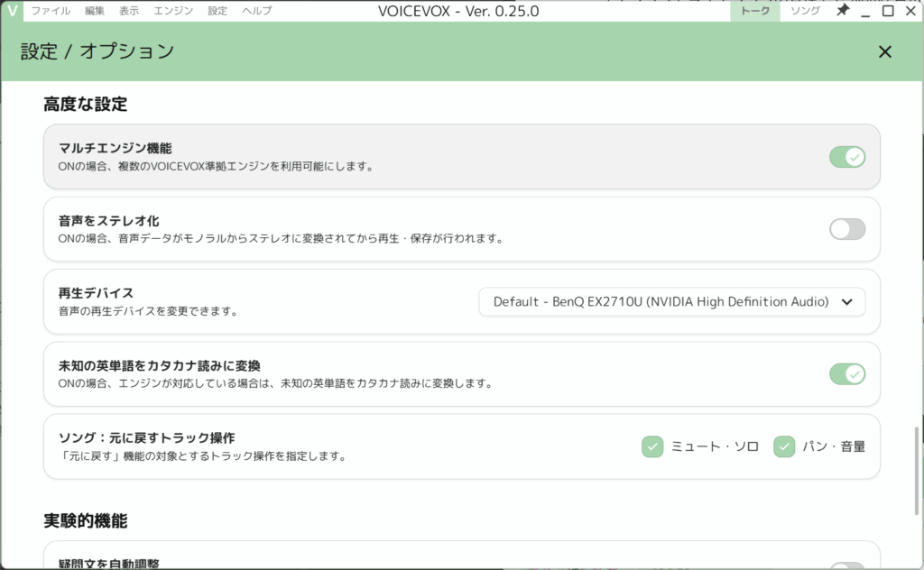Open the 表示 menu
This screenshot has width=924, height=570.
coord(129,11)
